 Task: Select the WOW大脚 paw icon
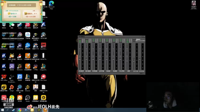click(43, 35)
